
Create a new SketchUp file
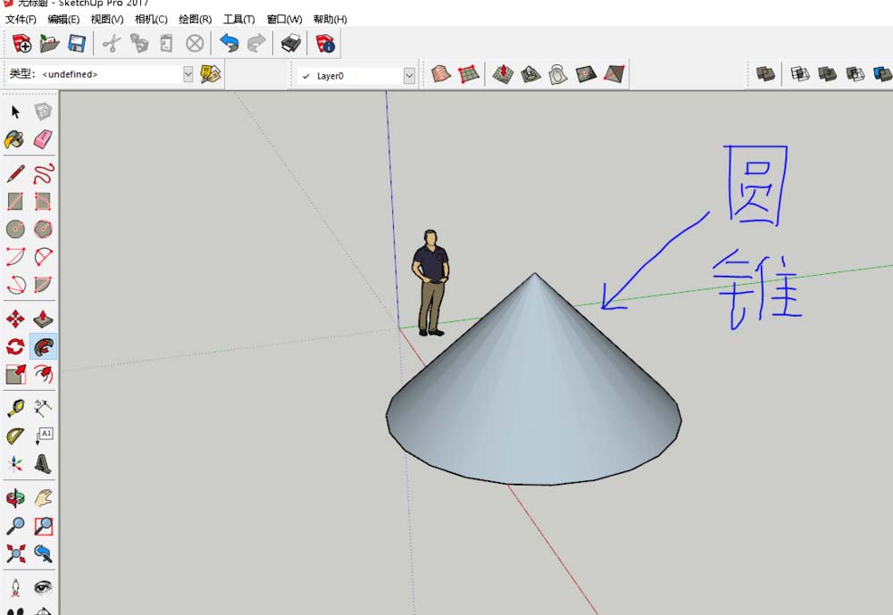pyautogui.click(x=21, y=43)
